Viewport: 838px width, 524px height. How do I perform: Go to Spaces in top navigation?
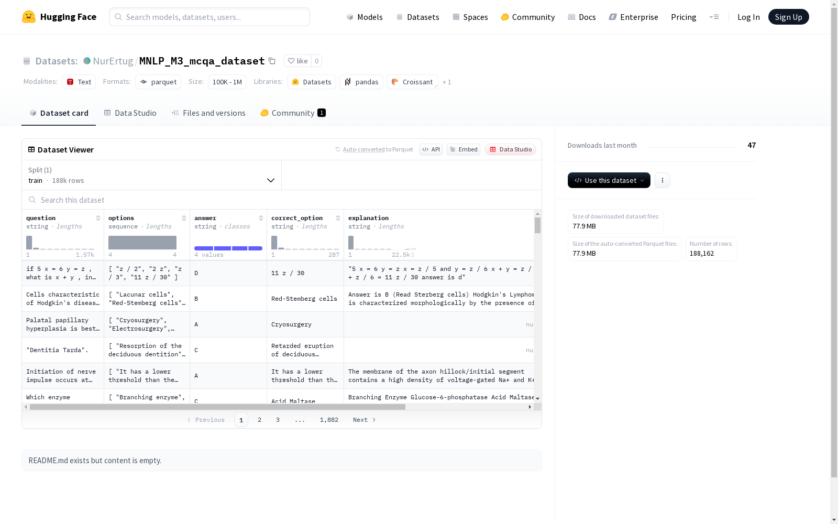pos(470,17)
